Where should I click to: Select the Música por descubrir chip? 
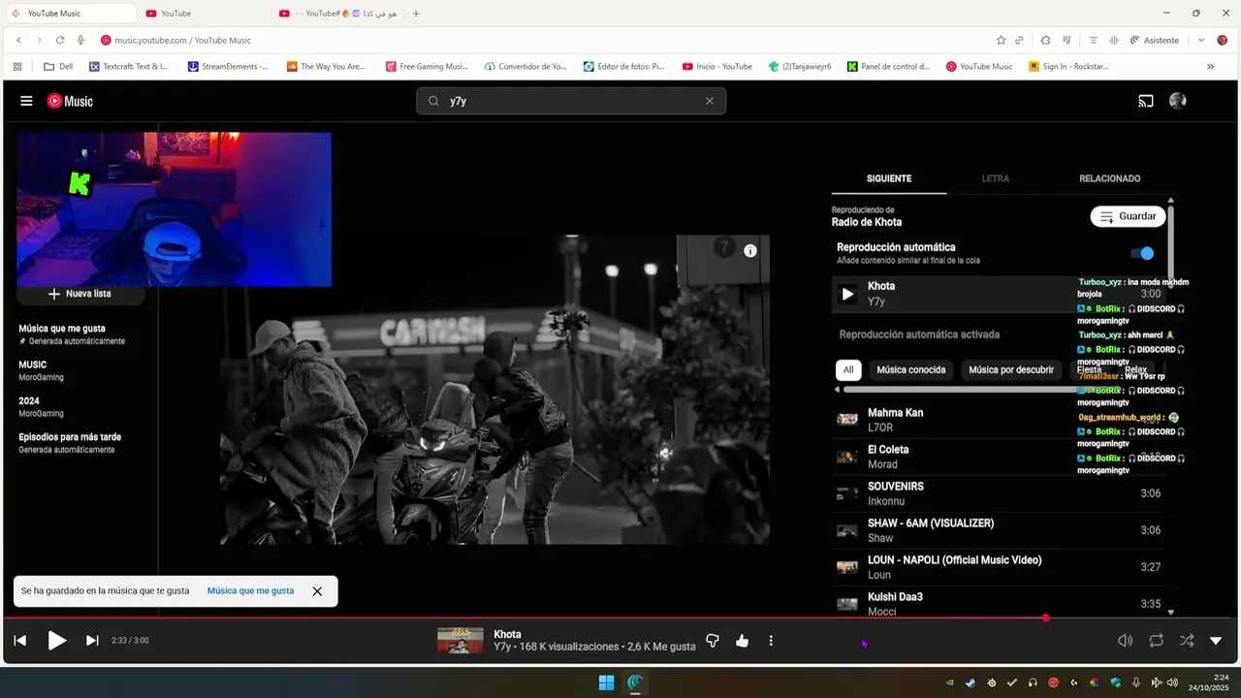click(x=1011, y=369)
